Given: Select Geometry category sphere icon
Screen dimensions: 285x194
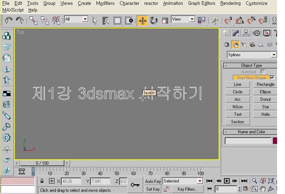Looking at the screenshot, I should (227, 45).
